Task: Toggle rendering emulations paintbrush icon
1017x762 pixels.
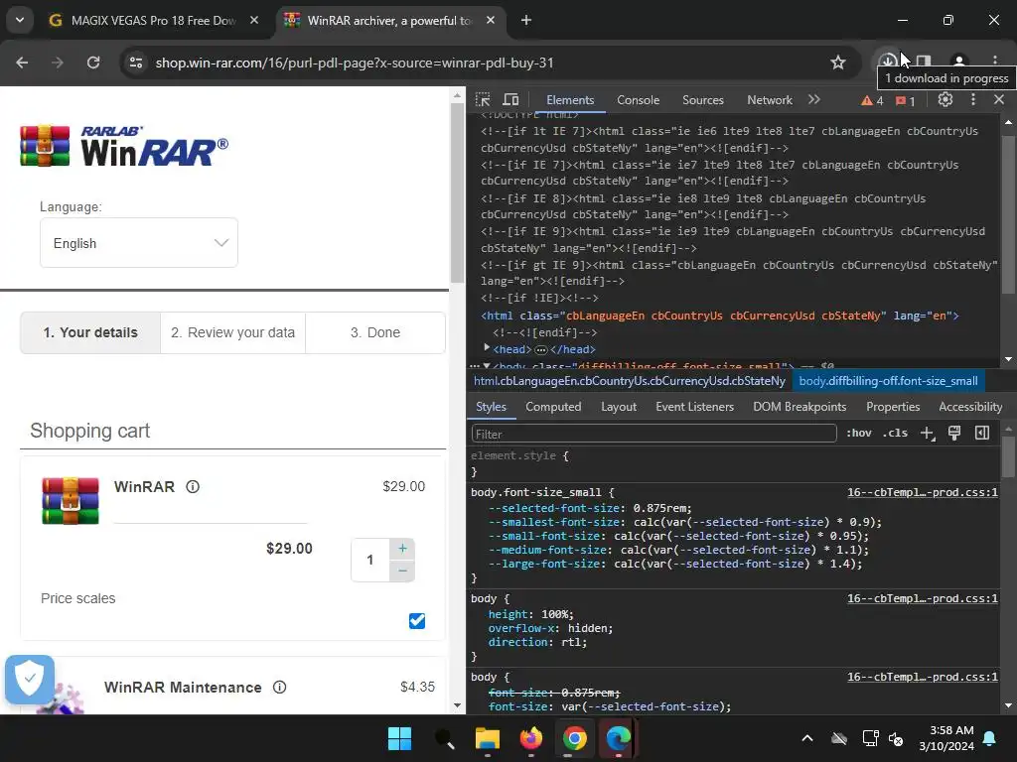Action: tap(954, 434)
